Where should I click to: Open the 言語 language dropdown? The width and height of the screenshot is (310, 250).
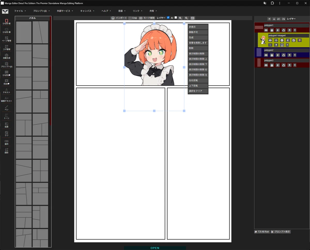122,11
